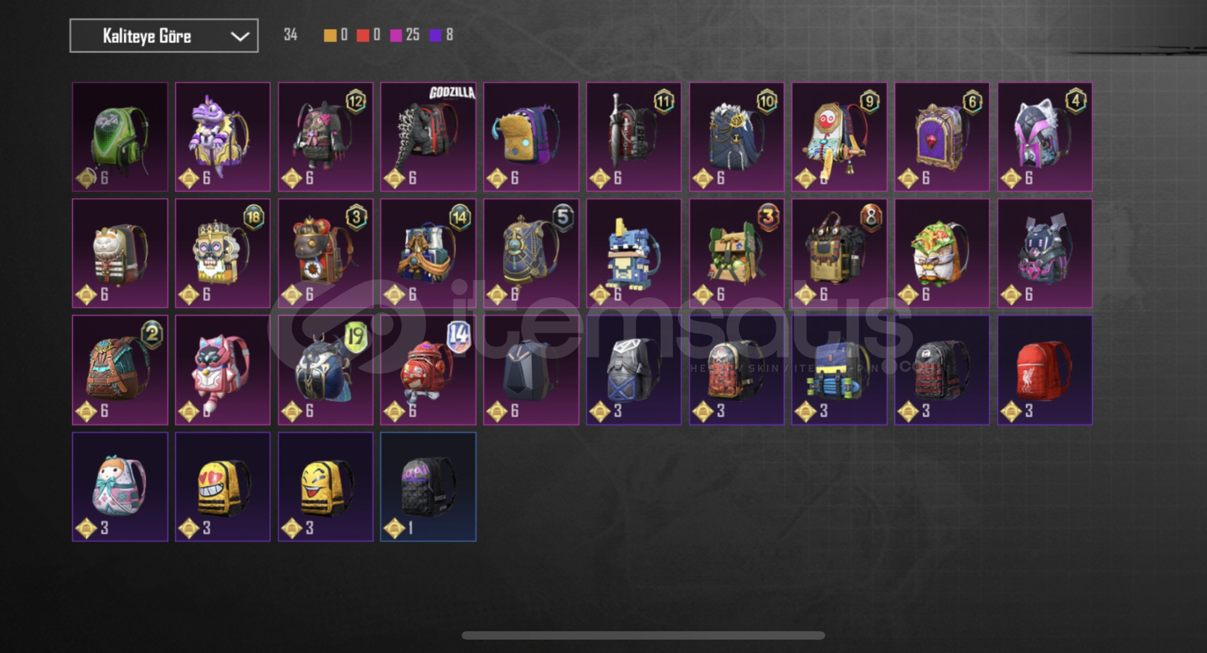The height and width of the screenshot is (653, 1207).
Task: Pick the blue pixel dinosaur backpack
Action: coord(634,253)
